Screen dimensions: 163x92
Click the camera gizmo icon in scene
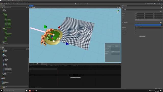pos(59,38)
